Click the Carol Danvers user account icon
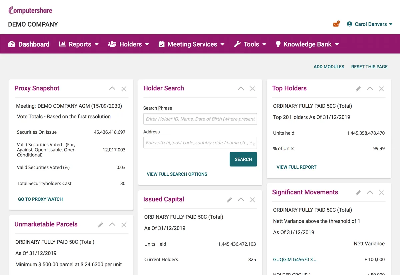 [x=349, y=24]
